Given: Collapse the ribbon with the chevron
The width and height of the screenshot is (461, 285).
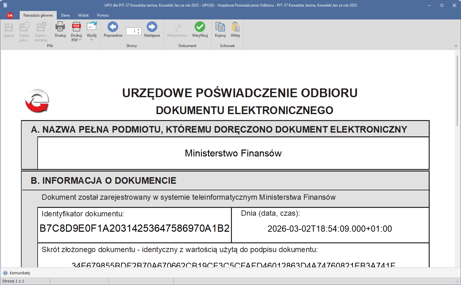Looking at the screenshot, I should (456, 46).
